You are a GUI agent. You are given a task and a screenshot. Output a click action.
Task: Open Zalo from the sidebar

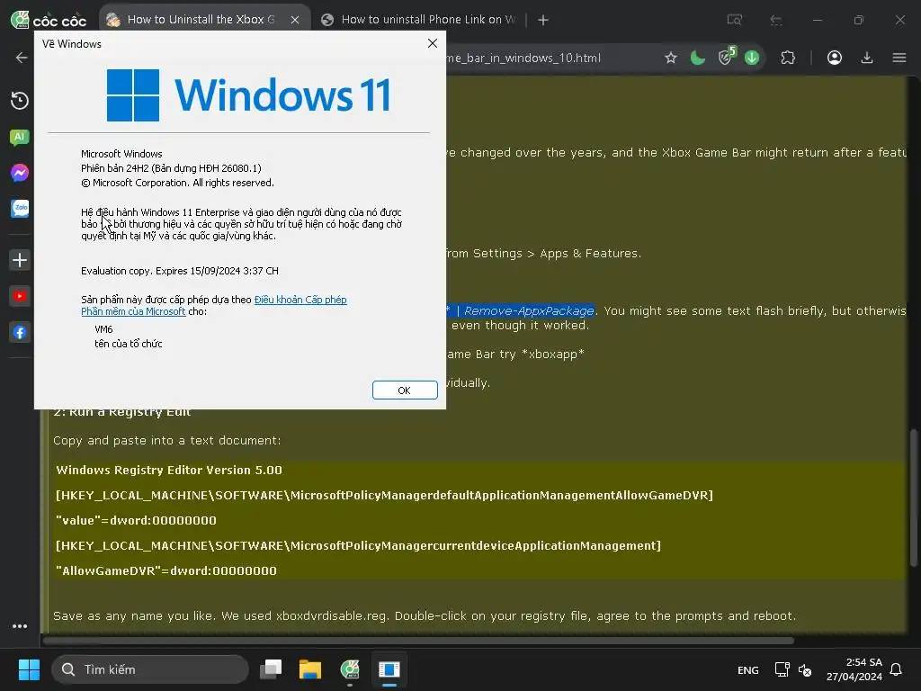(20, 209)
